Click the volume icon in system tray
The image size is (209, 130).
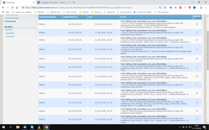point(186,127)
